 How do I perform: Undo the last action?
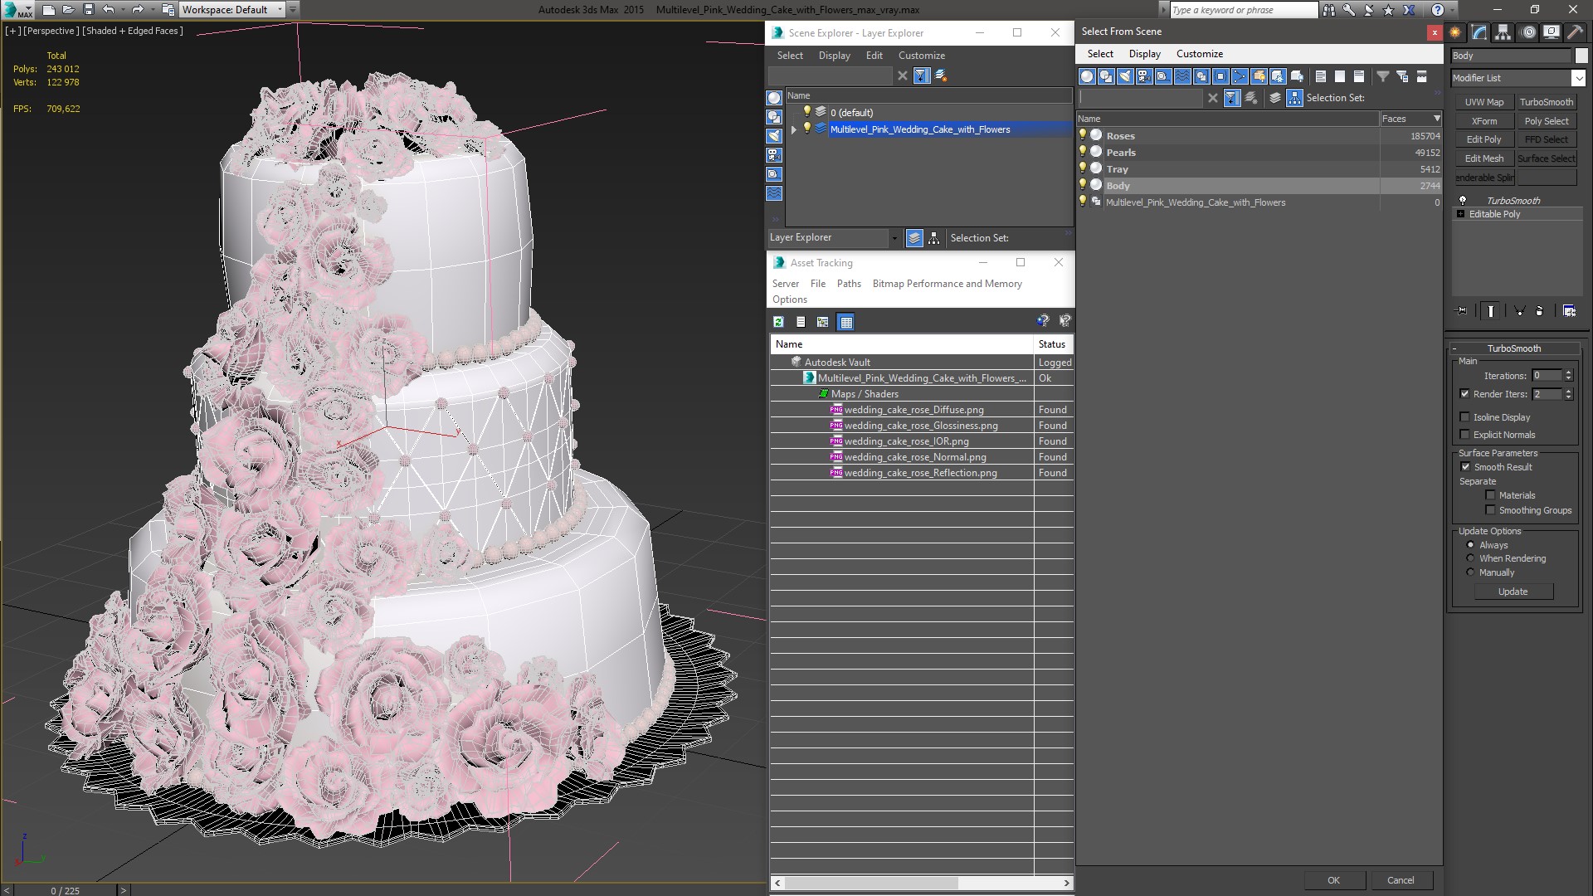(x=109, y=10)
